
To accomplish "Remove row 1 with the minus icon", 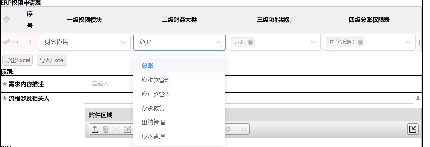I will coord(15,42).
